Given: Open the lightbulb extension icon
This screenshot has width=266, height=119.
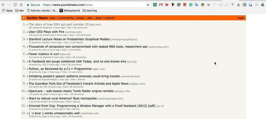Looking at the screenshot, I should [179, 5].
